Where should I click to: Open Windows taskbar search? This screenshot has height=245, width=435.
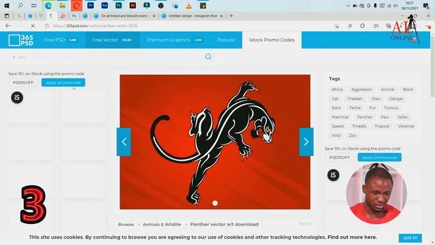(x=20, y=5)
